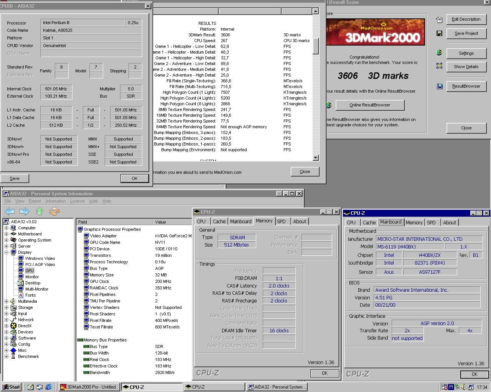491x392 pixels.
Task: Click the Forward arrow in AIDA32 toolbar
Action: tap(24, 211)
